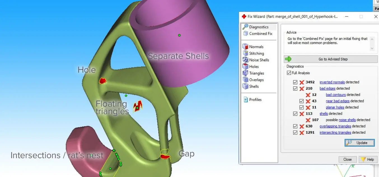Uncheck the inverted normals checkbox

pyautogui.click(x=295, y=82)
